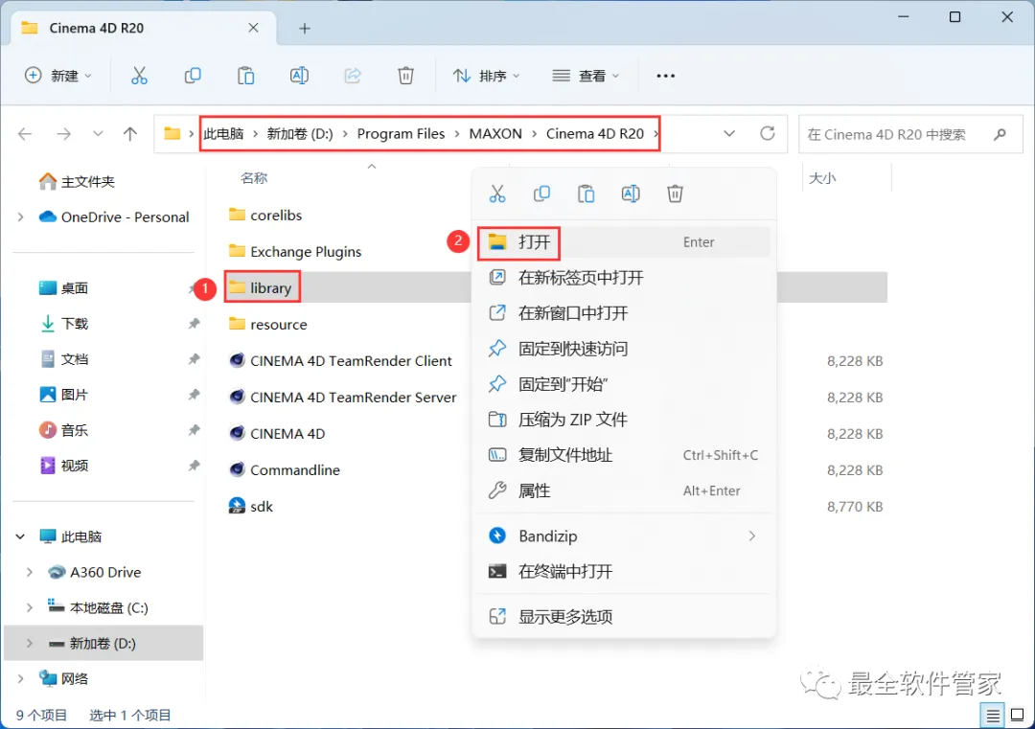1035x729 pixels.
Task: Go up one folder level arrow
Action: (x=130, y=134)
